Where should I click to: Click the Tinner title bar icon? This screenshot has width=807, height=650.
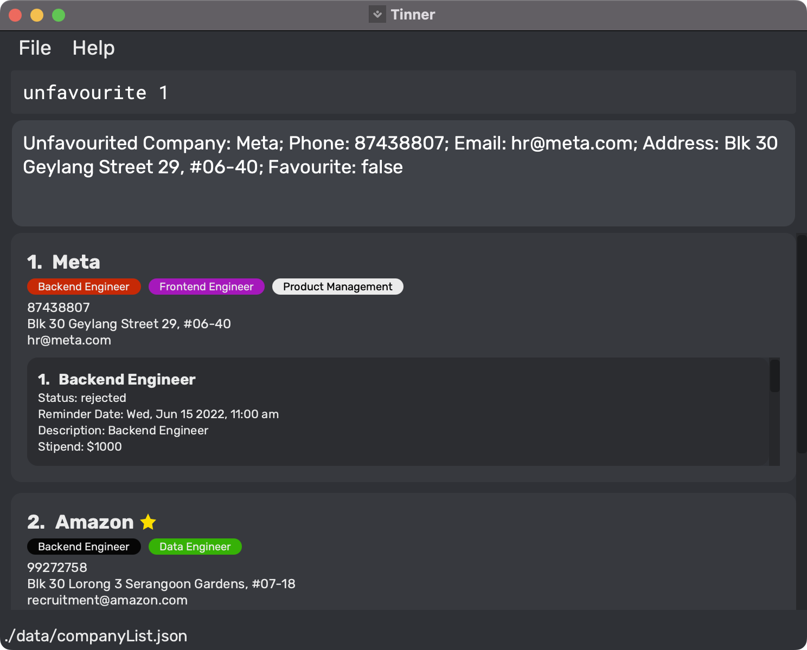tap(377, 14)
